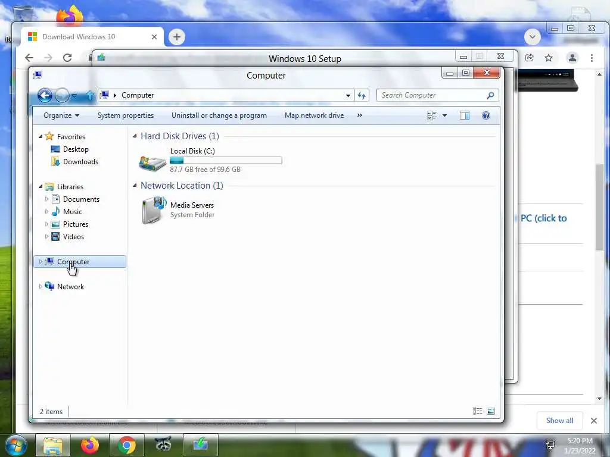Go up one folder level arrow
The image size is (610, 457).
[x=90, y=95]
